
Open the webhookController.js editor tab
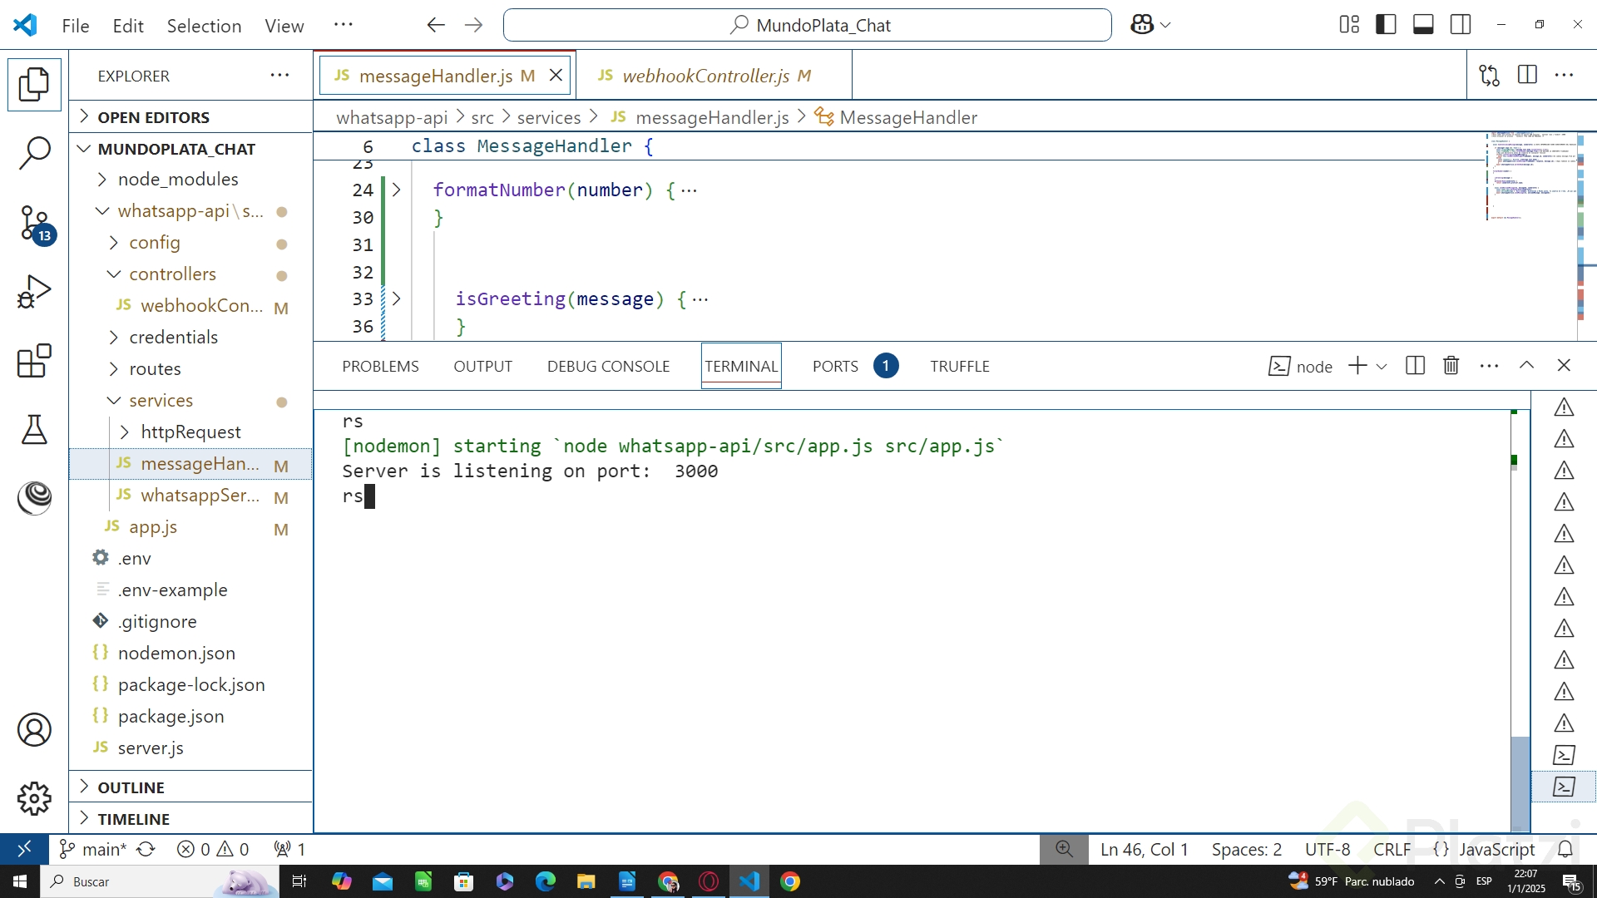pos(705,76)
